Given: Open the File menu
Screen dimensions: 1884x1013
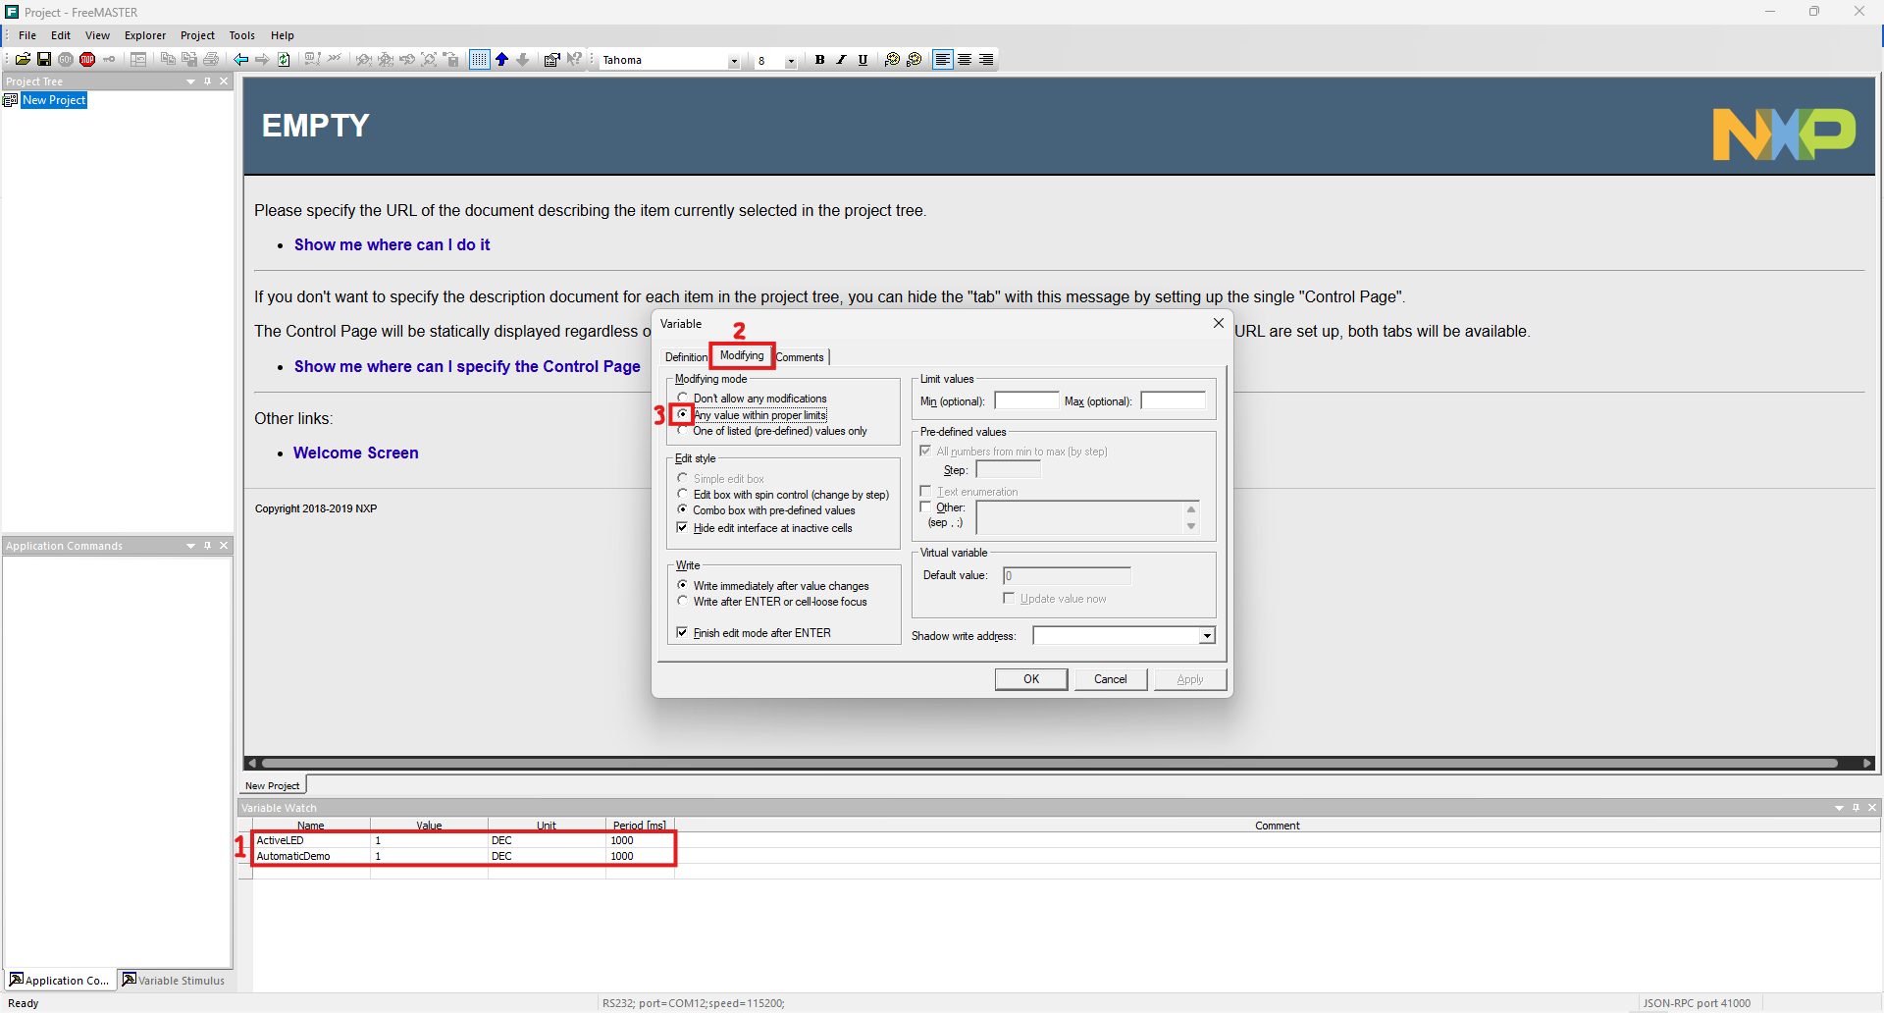Looking at the screenshot, I should 27,35.
